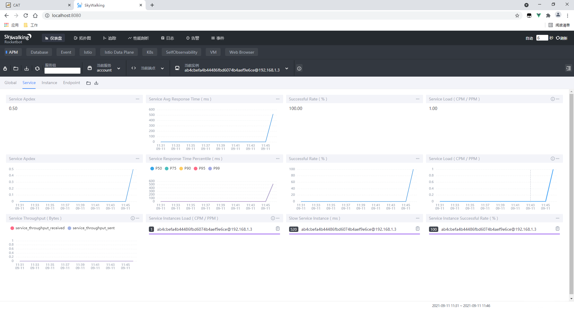Select the Web Browser dashboard button
Screen dimensions: 574x310
point(242,52)
